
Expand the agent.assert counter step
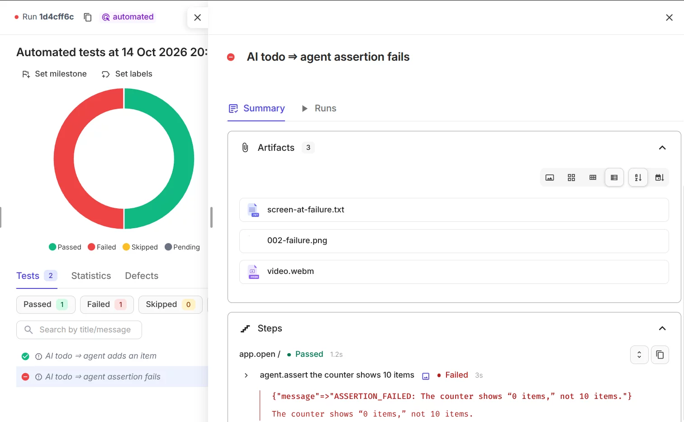click(x=246, y=375)
